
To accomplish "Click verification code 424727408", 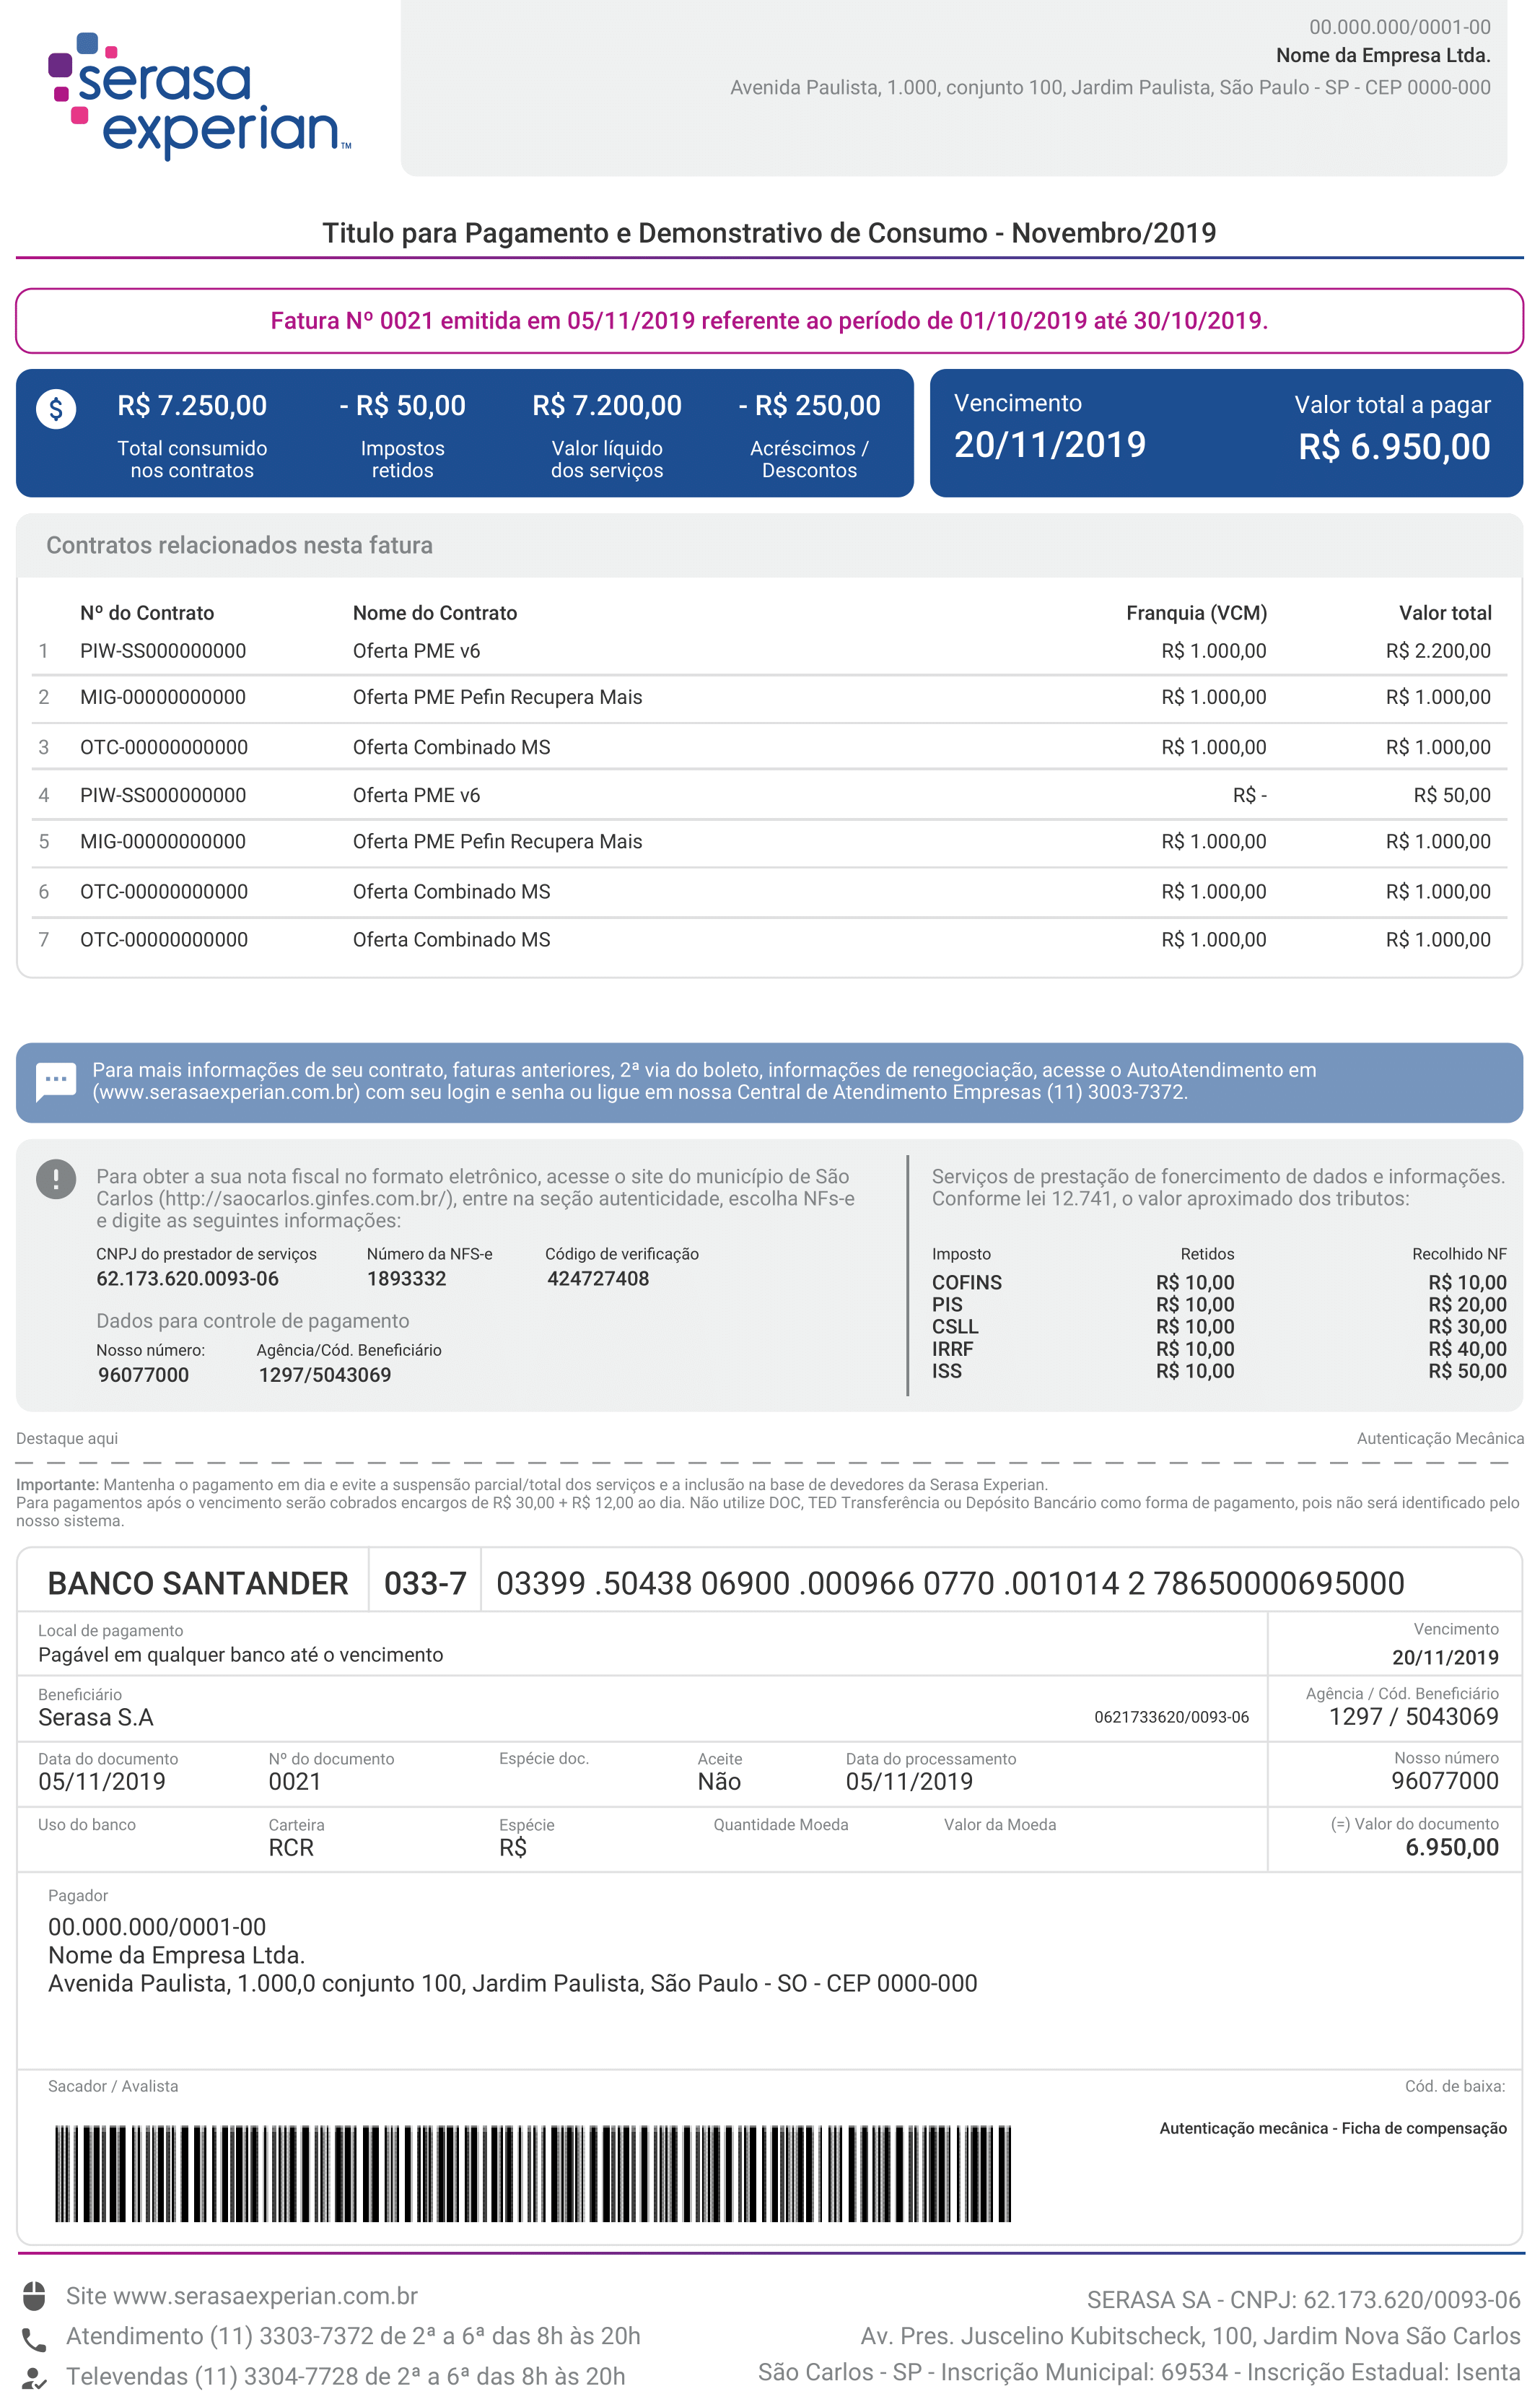I will click(598, 1279).
